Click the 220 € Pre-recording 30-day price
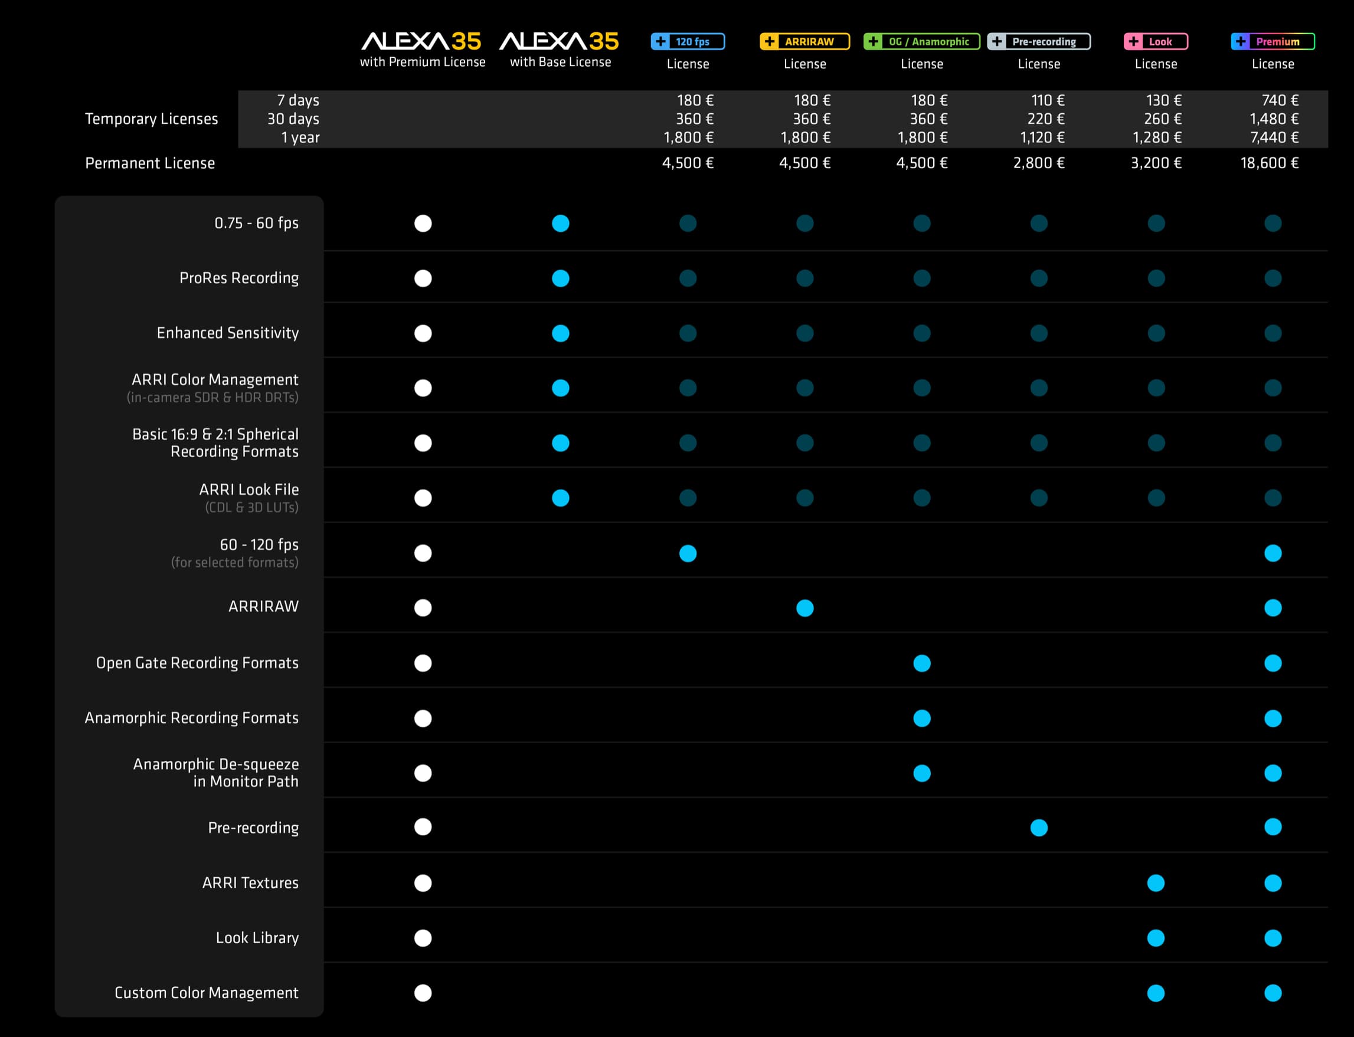The image size is (1354, 1037). click(x=1046, y=119)
